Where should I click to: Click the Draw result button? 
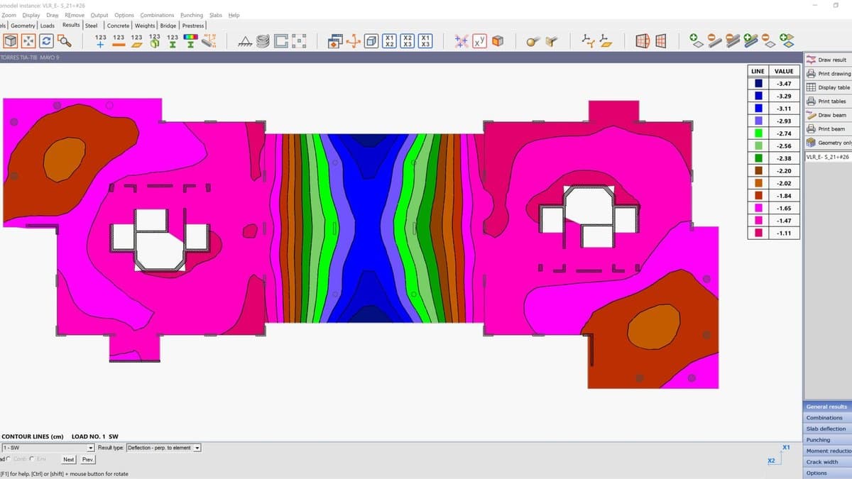tap(828, 60)
